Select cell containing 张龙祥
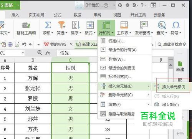The image size is (192, 139). [33, 88]
